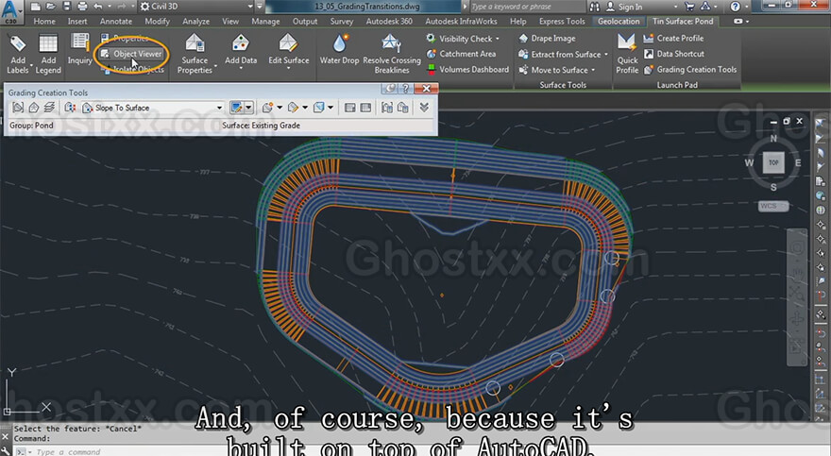Open the Create Grading dropdown arrow
The image size is (831, 456).
coord(248,108)
